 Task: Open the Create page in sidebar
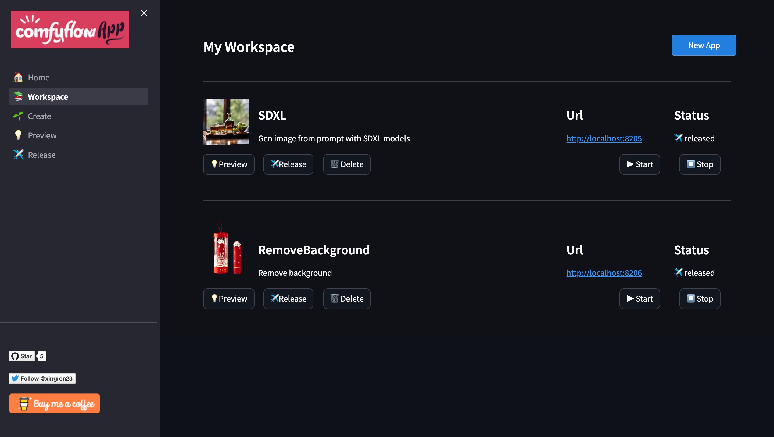[39, 116]
